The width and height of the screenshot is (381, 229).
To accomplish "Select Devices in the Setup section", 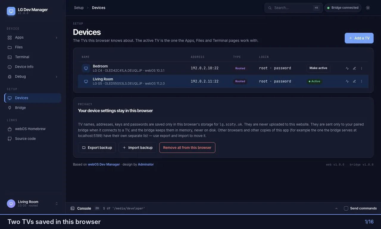I will (33, 98).
